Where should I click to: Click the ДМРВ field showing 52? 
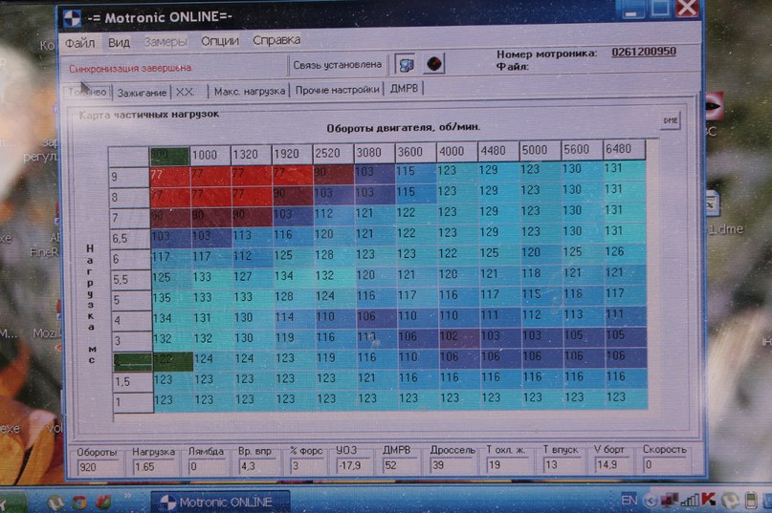click(401, 465)
